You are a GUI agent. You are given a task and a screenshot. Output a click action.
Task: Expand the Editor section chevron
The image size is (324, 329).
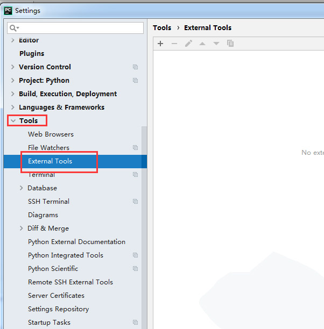coord(13,40)
